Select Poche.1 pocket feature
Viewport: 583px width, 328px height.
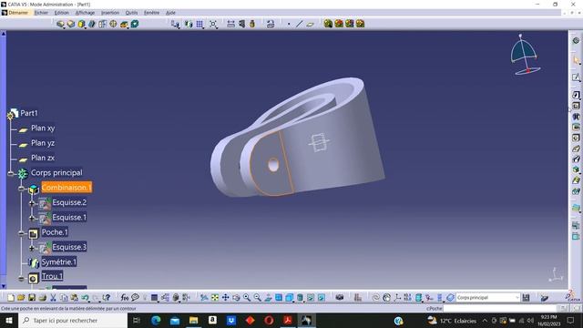click(55, 232)
